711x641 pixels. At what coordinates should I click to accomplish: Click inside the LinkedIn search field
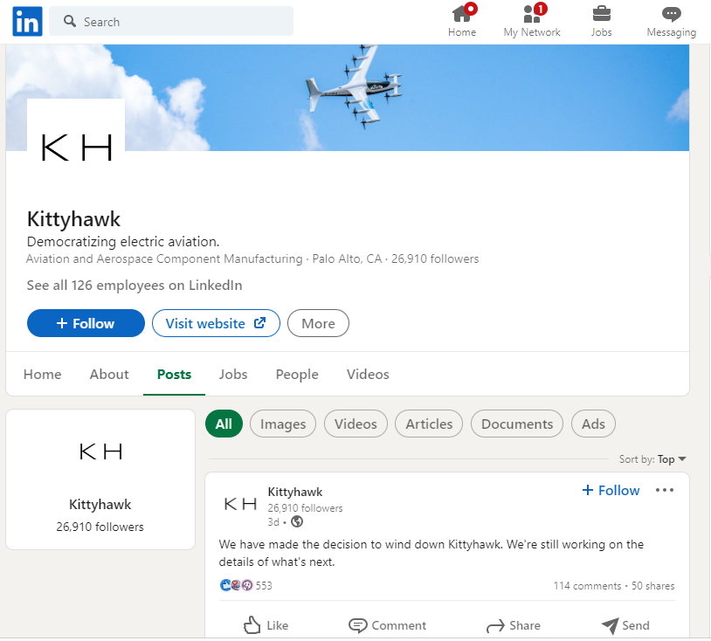pyautogui.click(x=171, y=21)
